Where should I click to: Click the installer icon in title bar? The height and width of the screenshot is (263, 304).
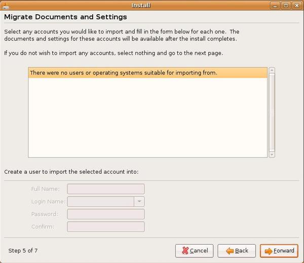click(x=5, y=6)
